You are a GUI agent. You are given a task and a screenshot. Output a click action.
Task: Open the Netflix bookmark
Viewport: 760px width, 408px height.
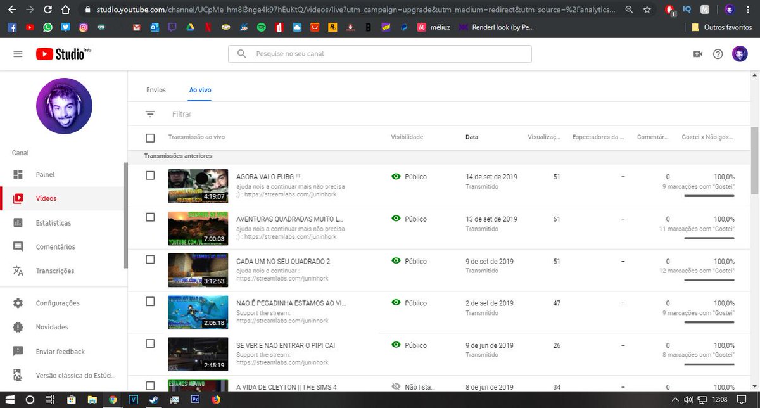pos(208,28)
